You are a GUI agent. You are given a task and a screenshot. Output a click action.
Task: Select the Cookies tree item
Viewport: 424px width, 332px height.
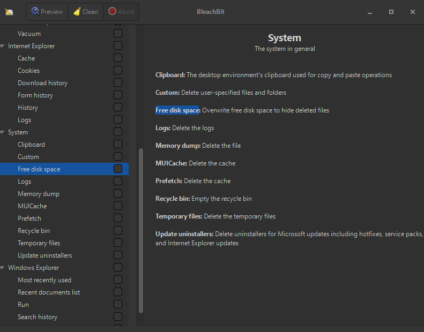28,71
